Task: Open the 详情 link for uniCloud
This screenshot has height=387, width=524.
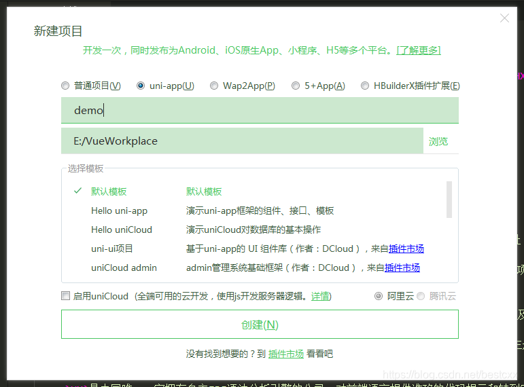Action: pos(320,296)
